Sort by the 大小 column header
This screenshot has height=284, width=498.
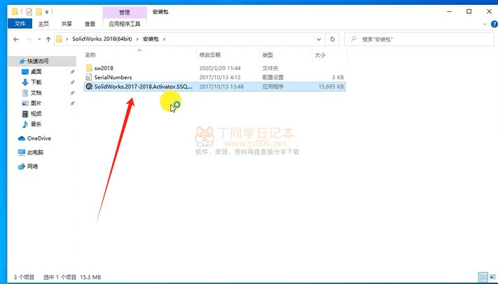320,55
